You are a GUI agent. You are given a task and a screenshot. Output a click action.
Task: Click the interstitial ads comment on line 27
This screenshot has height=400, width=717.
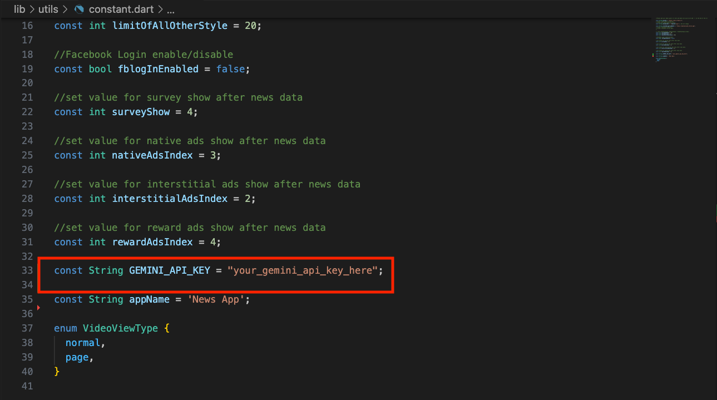coord(207,184)
